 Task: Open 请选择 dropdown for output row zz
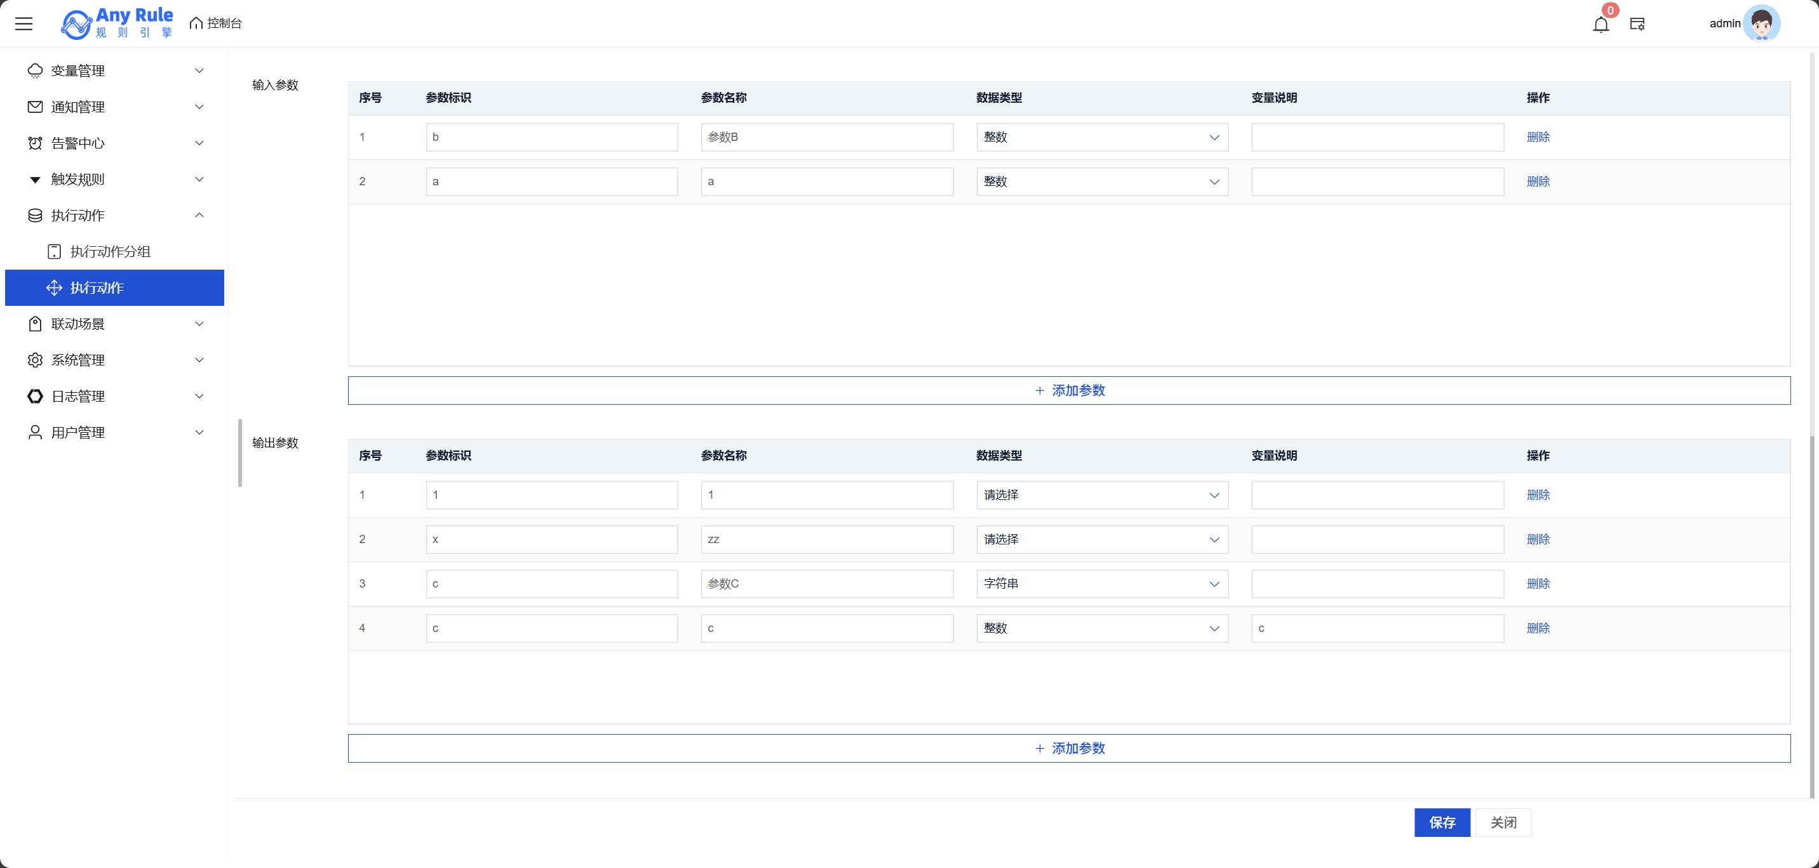pos(1101,539)
